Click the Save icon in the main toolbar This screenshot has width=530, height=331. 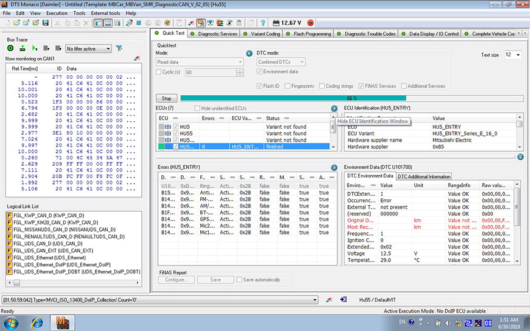click(x=46, y=23)
